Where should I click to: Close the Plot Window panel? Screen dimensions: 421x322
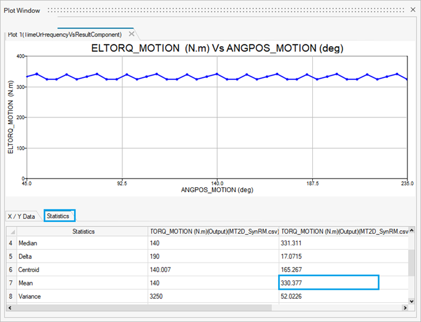pyautogui.click(x=413, y=11)
